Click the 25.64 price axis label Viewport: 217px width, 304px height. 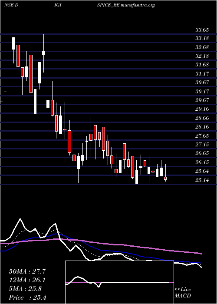(202, 171)
